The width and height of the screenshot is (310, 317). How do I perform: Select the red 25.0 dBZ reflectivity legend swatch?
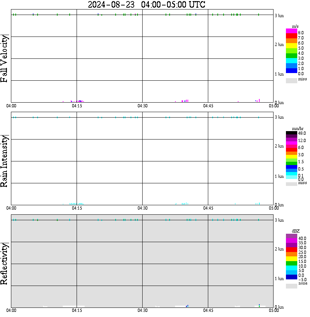pyautogui.click(x=291, y=249)
